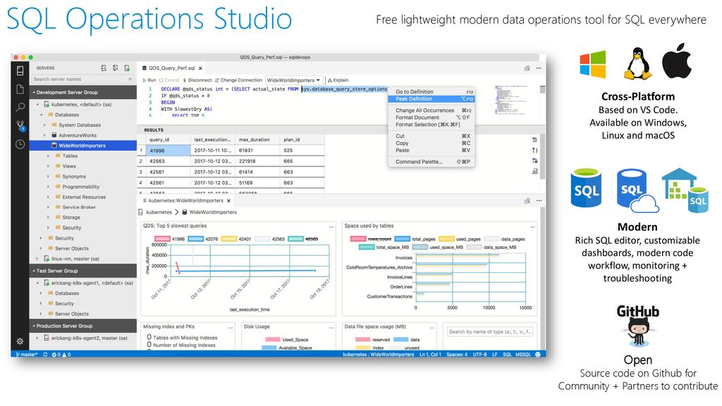The image size is (722, 406).
Task: Click the editor split/preview icon by the query tab
Action: click(x=527, y=68)
